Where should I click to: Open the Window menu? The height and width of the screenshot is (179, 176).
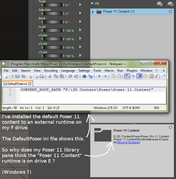146,71
